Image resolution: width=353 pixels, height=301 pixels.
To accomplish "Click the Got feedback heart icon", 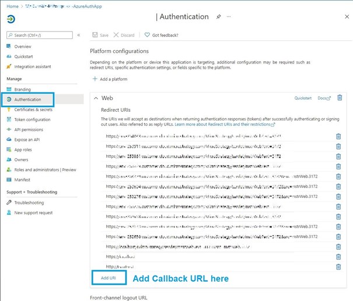I will [x=148, y=35].
